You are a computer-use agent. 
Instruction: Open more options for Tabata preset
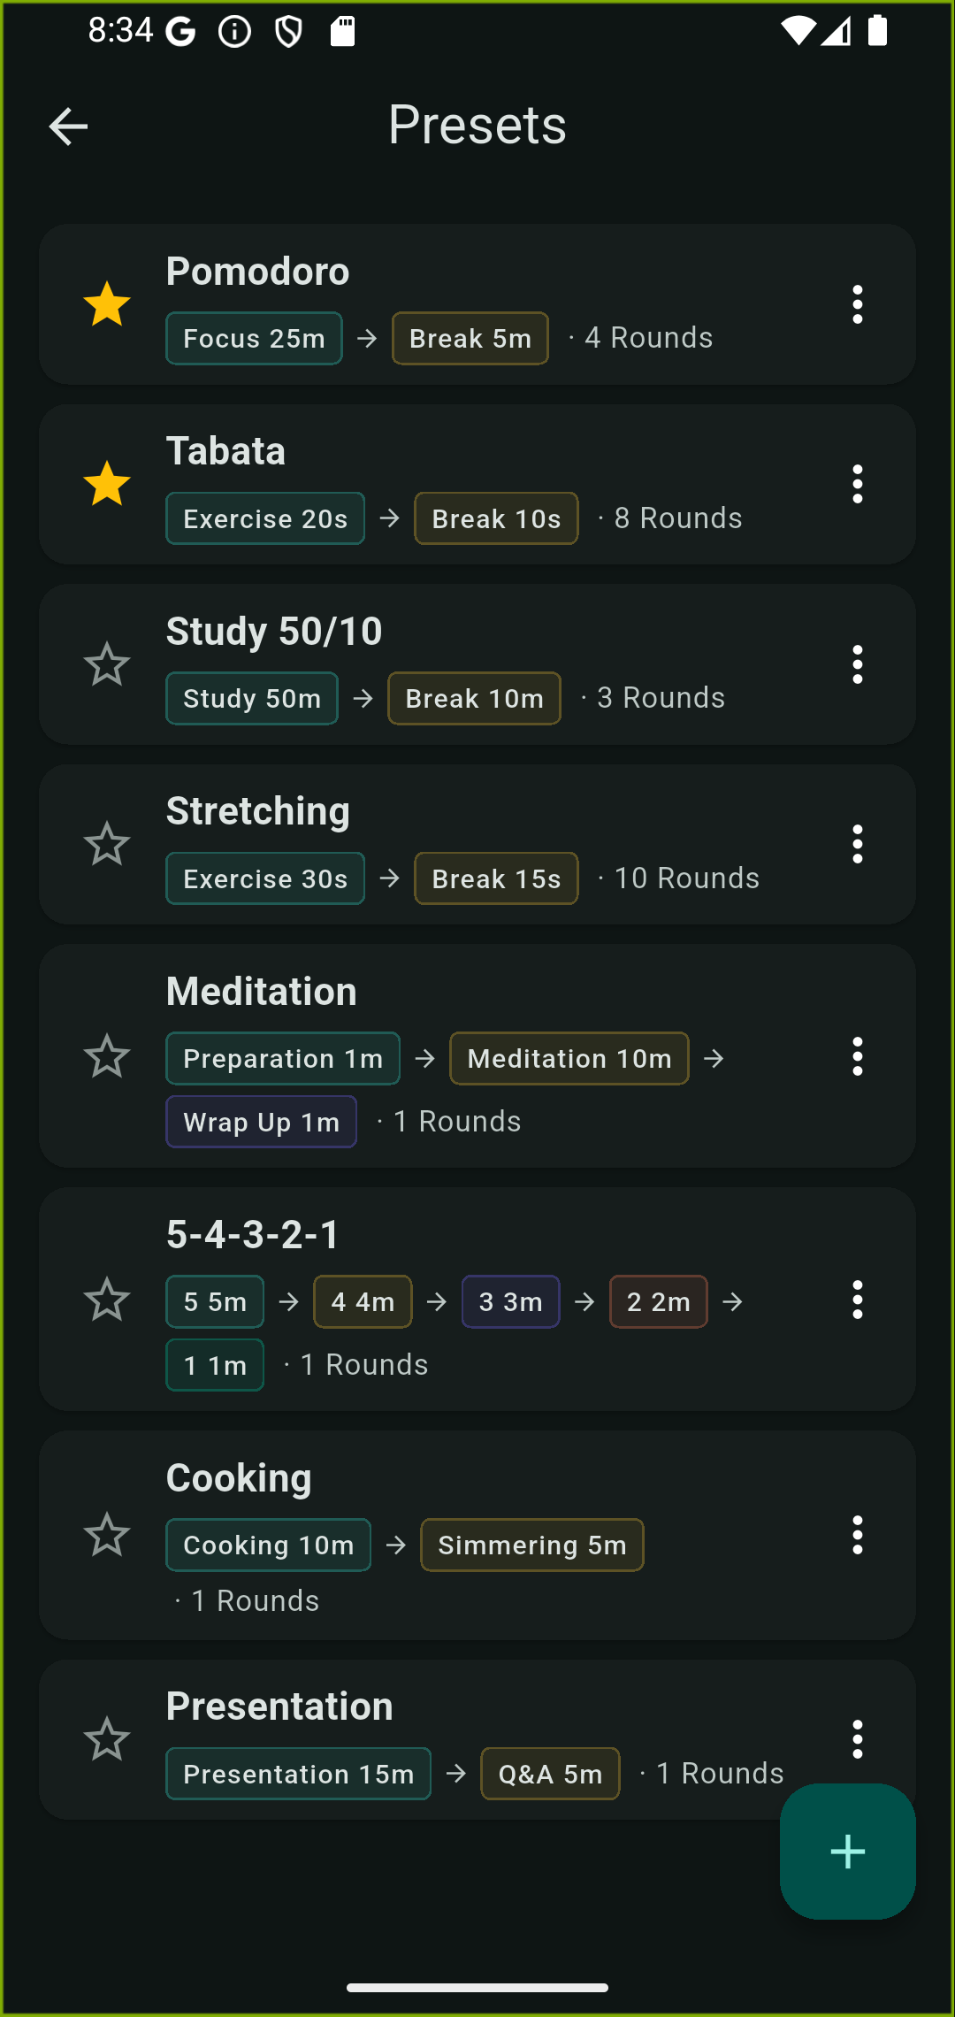[857, 484]
